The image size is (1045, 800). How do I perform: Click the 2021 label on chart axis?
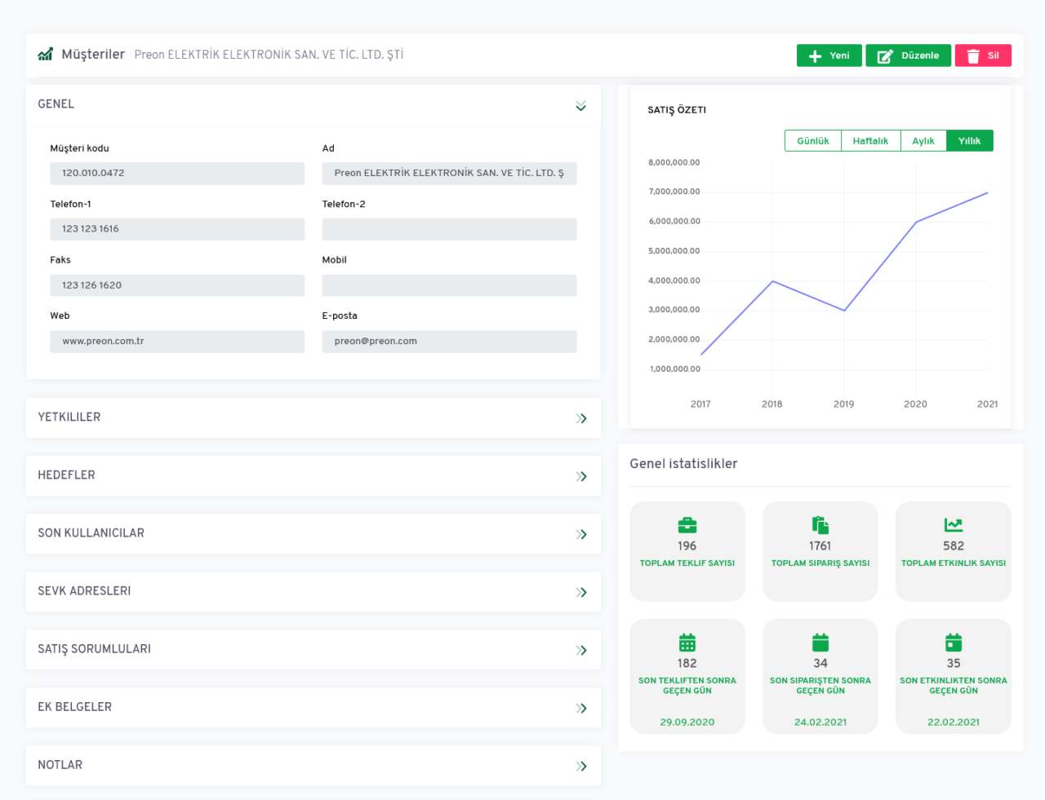(988, 404)
